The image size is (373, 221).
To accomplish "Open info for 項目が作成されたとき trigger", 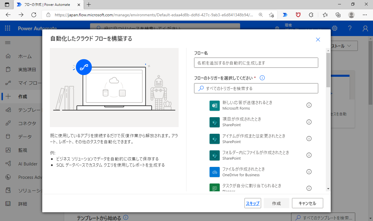I will pyautogui.click(x=309, y=122).
